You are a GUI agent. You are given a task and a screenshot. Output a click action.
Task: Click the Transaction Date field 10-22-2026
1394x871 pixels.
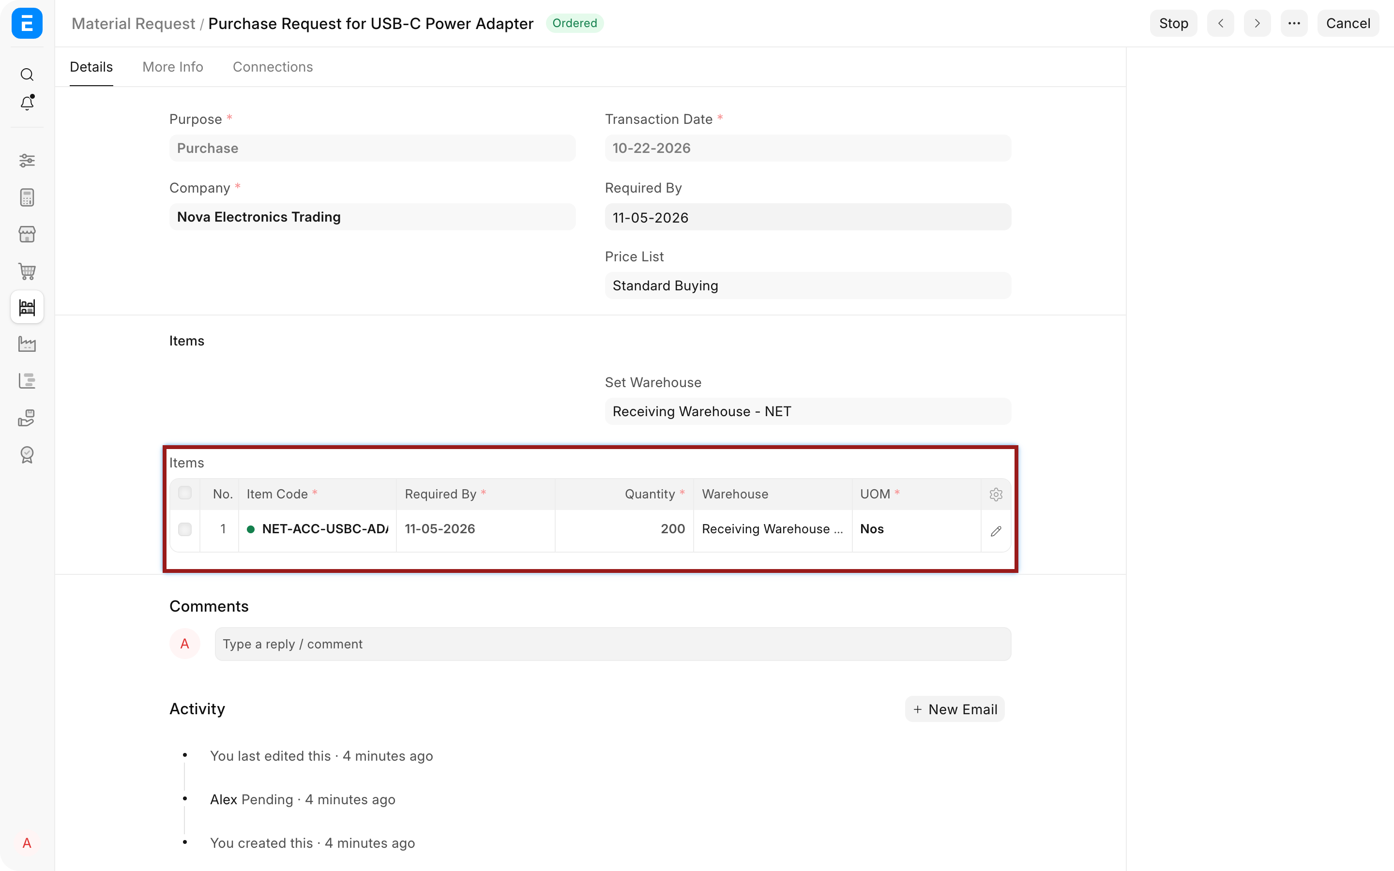pyautogui.click(x=808, y=148)
